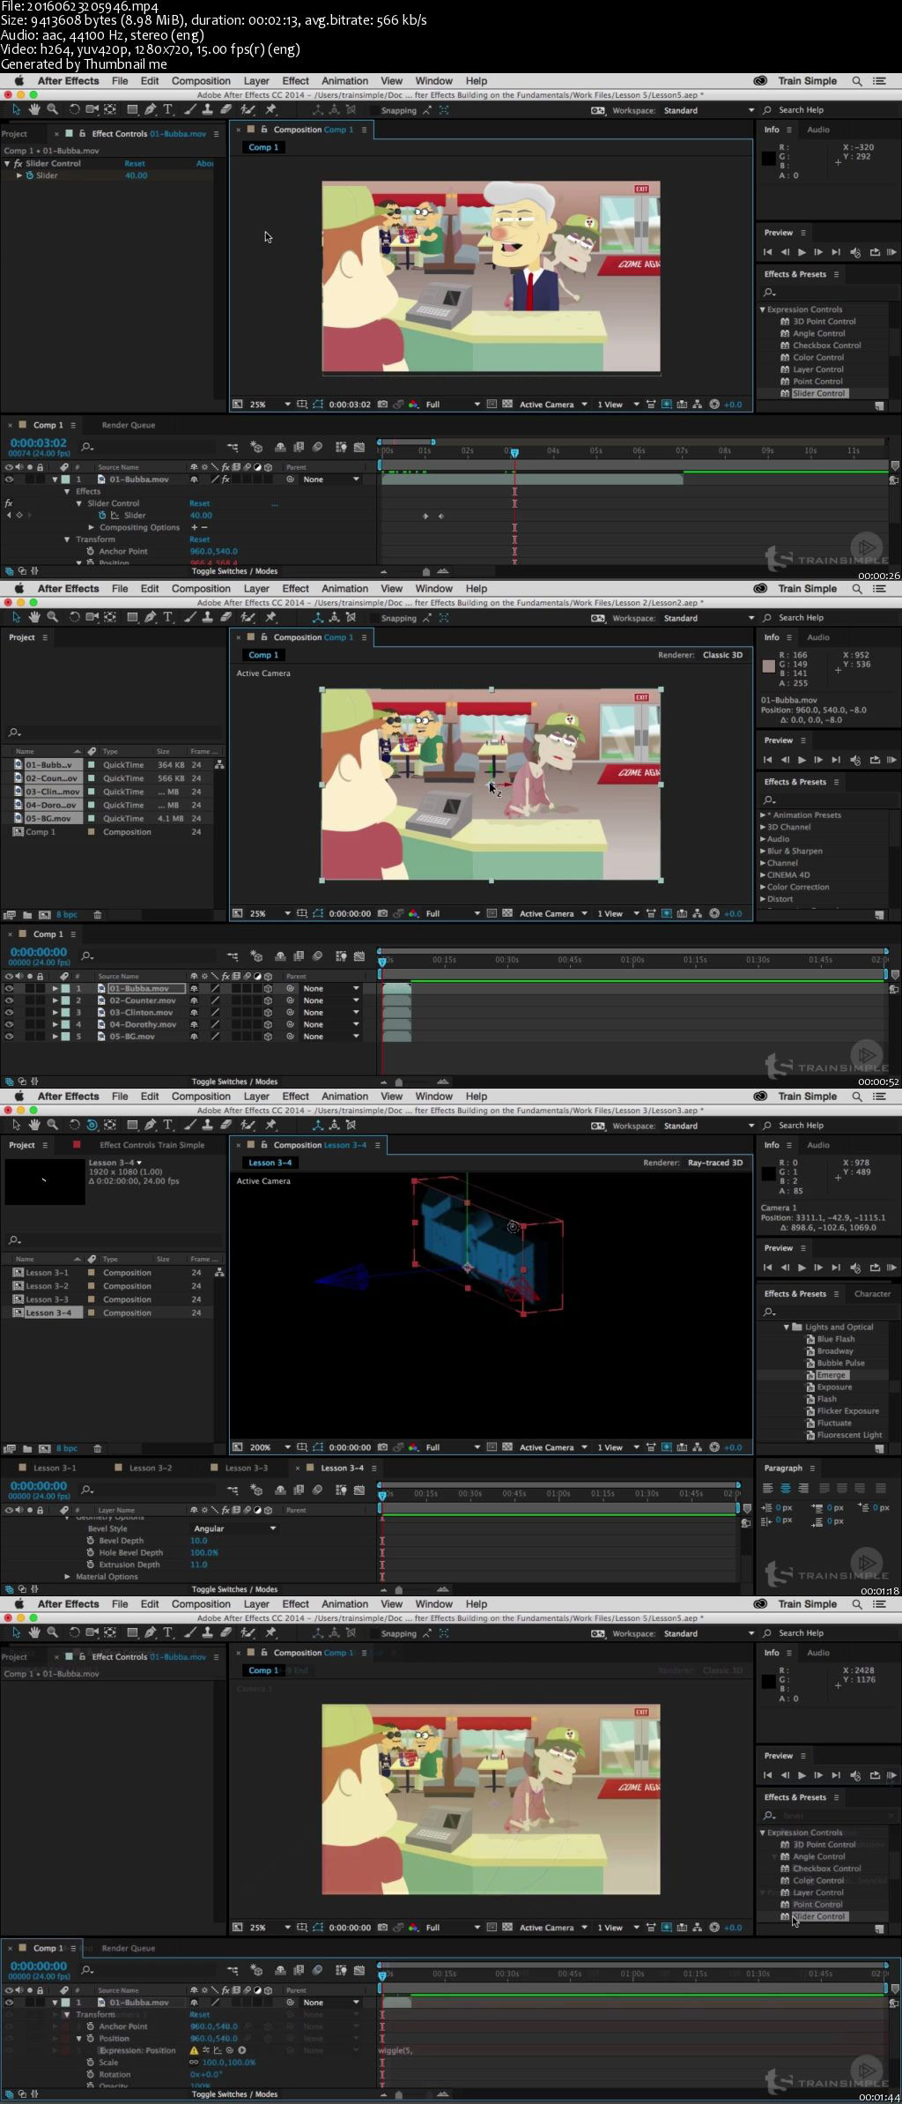Toggle quality switch for 05-BG.mov

coord(215,1037)
